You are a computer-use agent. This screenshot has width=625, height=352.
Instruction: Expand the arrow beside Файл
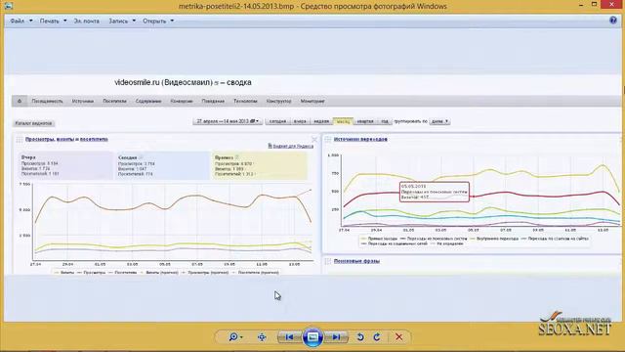click(30, 21)
